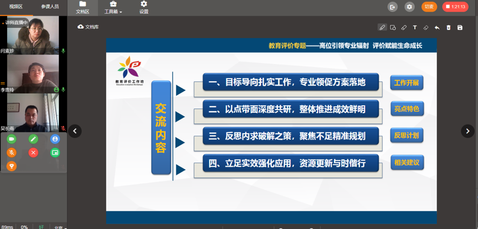Toggle the green camera video button
The width and height of the screenshot is (478, 229).
point(11,139)
